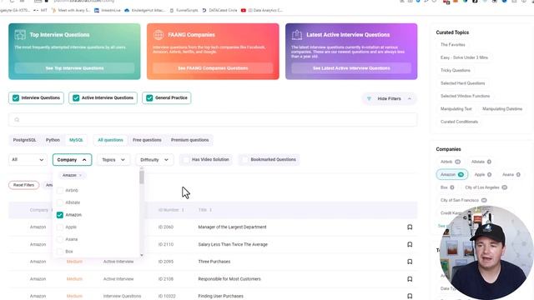This screenshot has width=534, height=300.
Task: Open Easy - Solve Under 3 Mins topic
Action: click(464, 57)
